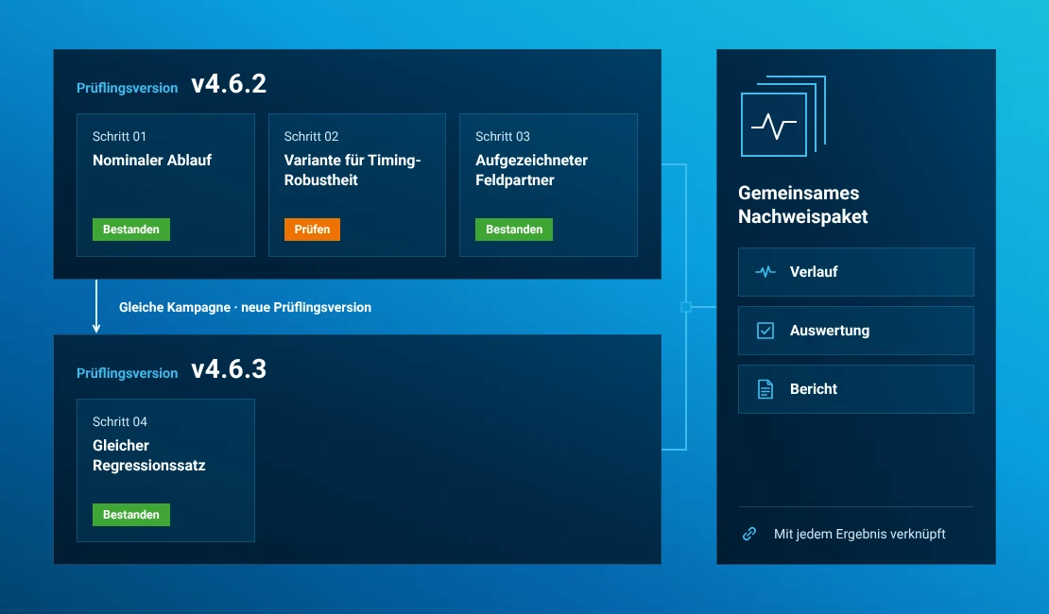This screenshot has height=614, width=1049.
Task: Click the v4.6.3 version heading
Action: pyautogui.click(x=229, y=369)
